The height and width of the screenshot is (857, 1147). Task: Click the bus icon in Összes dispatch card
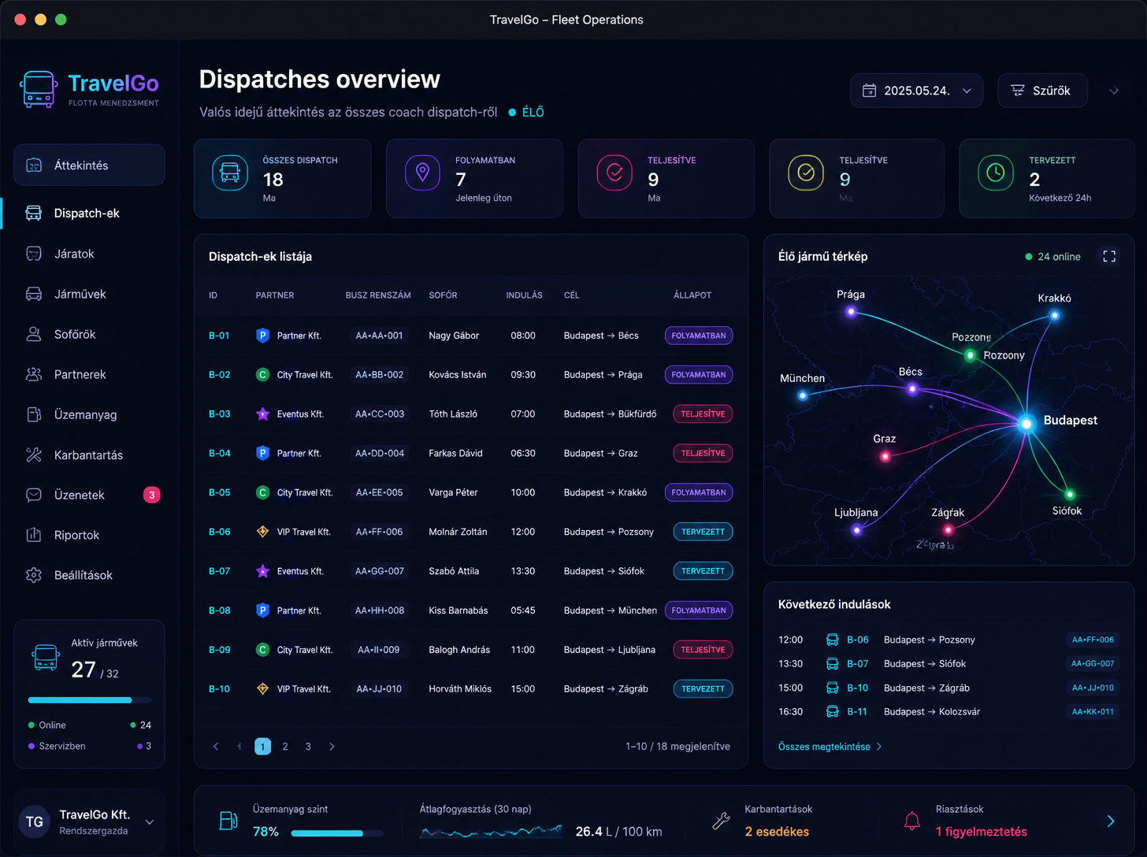tap(230, 173)
